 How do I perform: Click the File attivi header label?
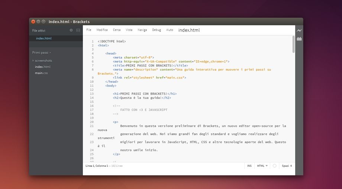click(39, 30)
